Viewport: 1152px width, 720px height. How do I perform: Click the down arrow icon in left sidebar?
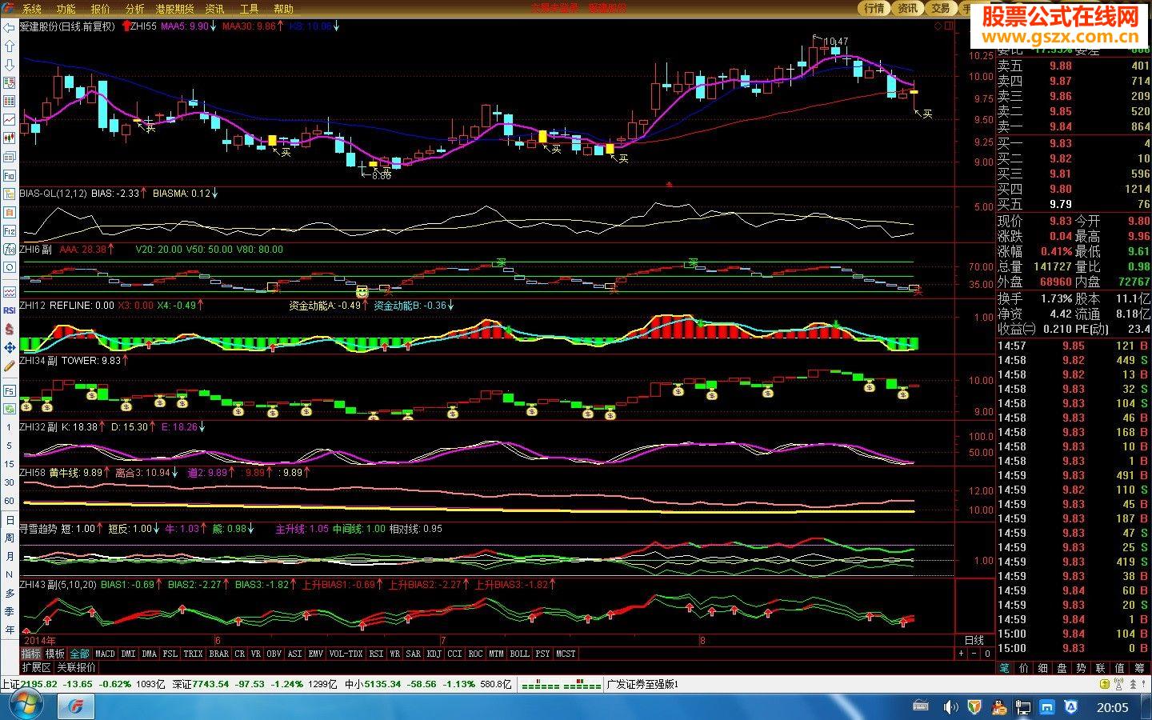tap(9, 65)
